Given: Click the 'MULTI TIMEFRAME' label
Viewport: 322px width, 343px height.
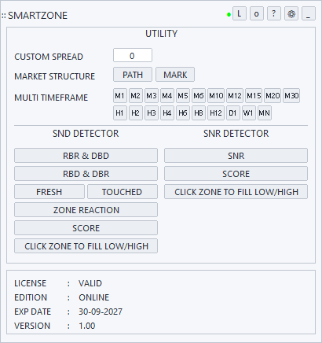Looking at the screenshot, I should pos(51,98).
